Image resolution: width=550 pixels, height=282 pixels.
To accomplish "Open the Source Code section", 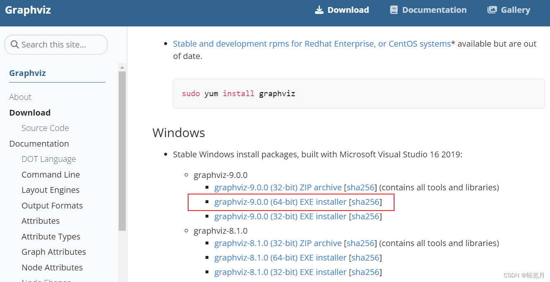I will pyautogui.click(x=45, y=128).
